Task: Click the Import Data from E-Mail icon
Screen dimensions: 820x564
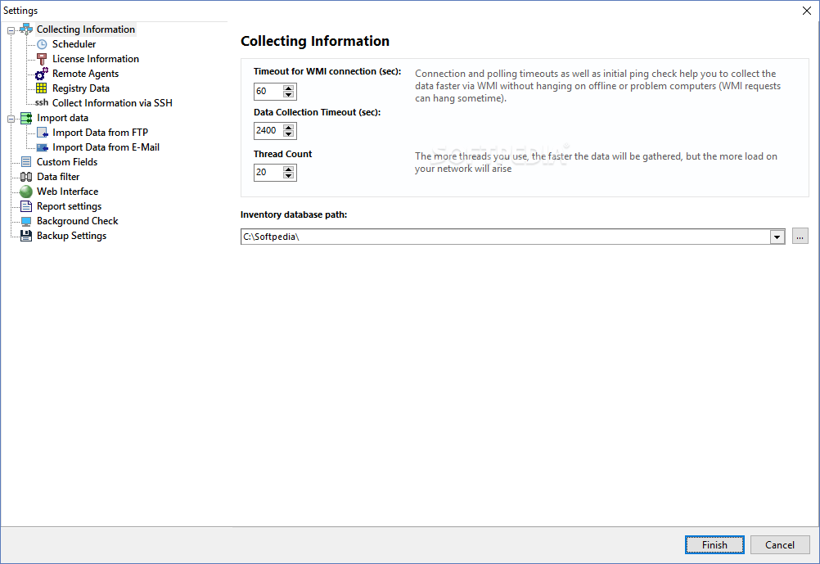Action: (43, 147)
